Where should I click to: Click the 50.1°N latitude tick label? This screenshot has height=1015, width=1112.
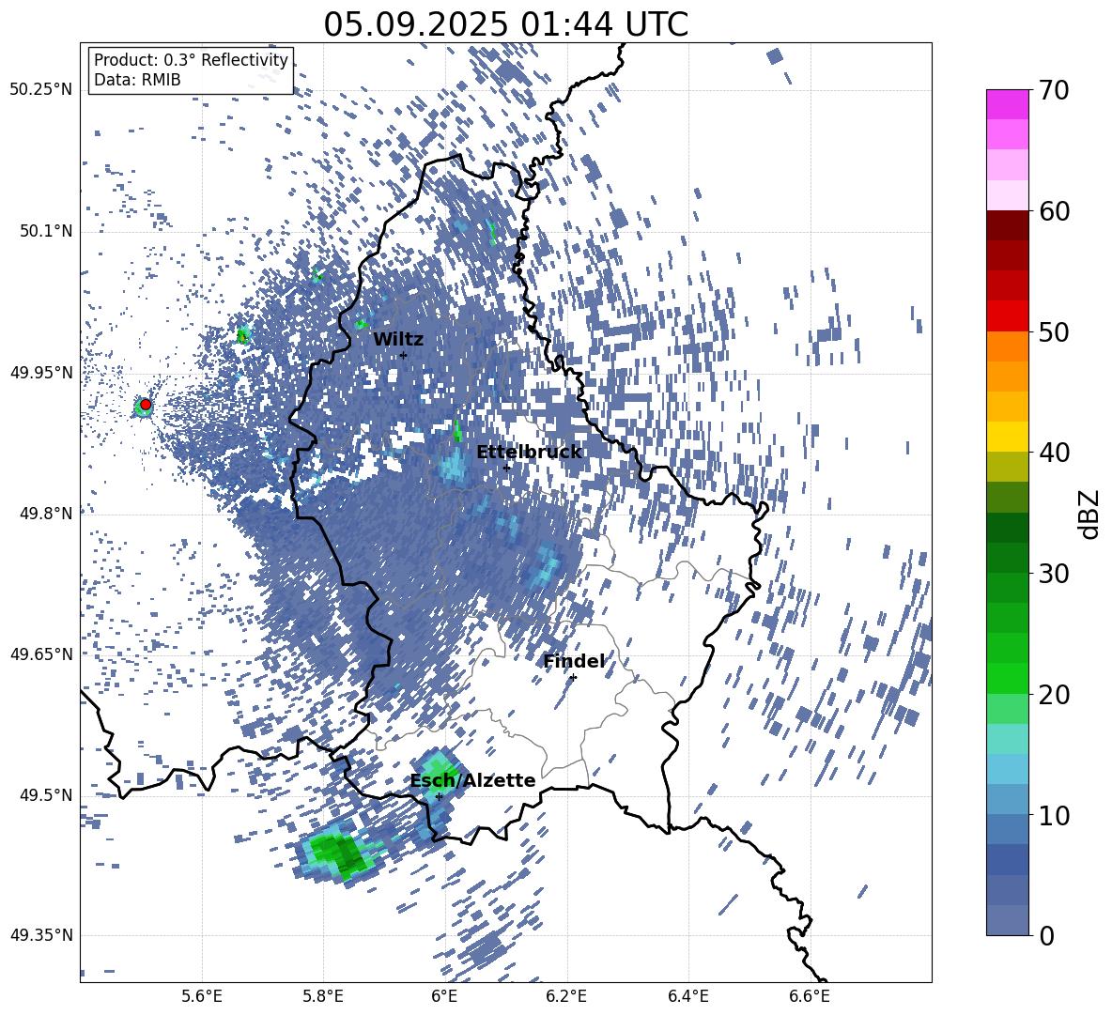pos(46,232)
